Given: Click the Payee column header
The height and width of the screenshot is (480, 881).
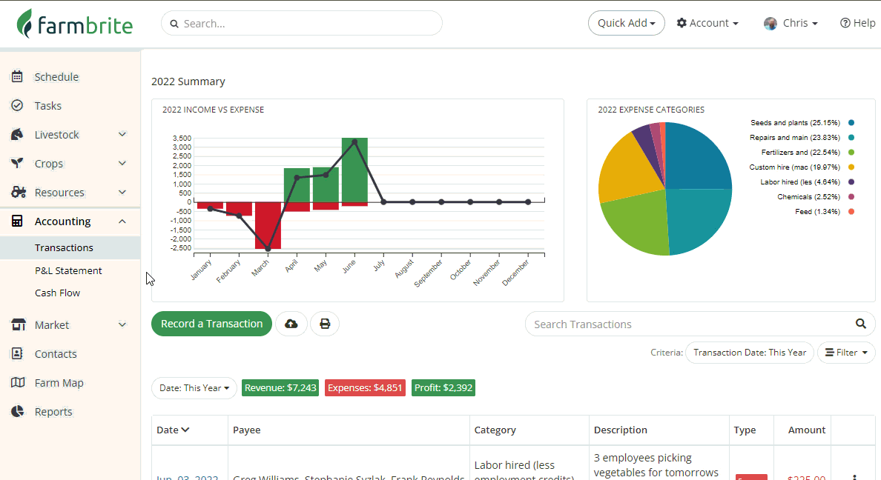Looking at the screenshot, I should point(247,430).
